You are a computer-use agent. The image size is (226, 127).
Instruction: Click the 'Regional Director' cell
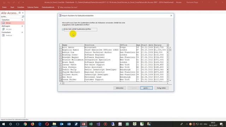click(x=102, y=72)
